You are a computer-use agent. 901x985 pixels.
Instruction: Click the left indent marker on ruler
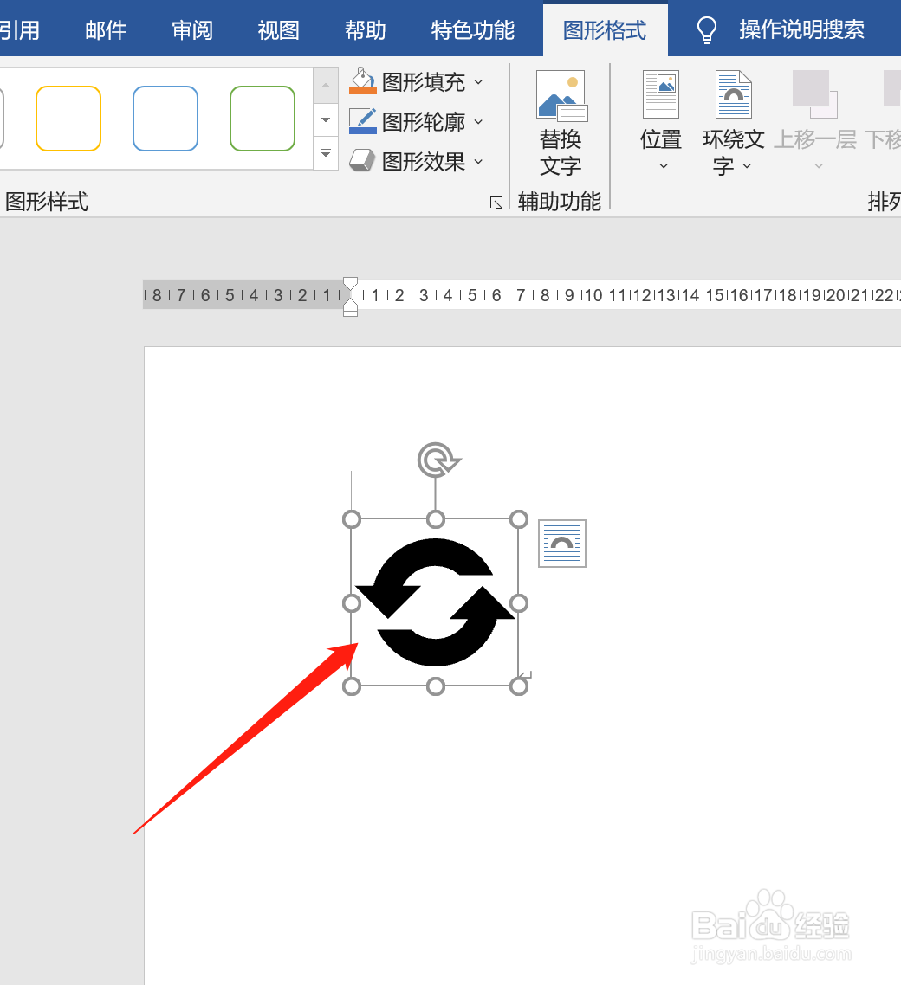pos(350,312)
